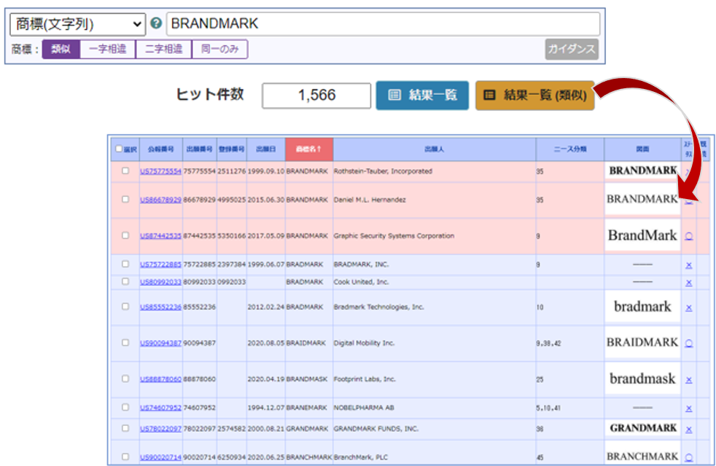The height and width of the screenshot is (466, 716).
Task: Click status X icon in US80992033 row
Action: click(x=688, y=283)
